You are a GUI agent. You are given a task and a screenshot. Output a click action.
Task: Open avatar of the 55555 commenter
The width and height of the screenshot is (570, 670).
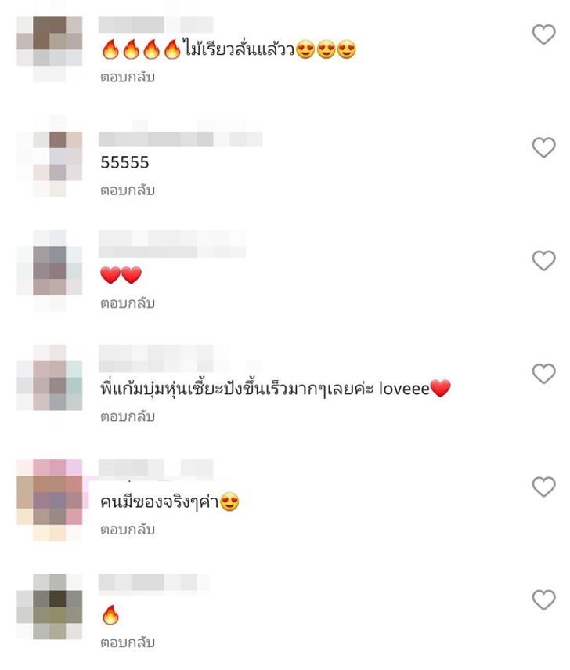[x=49, y=164]
